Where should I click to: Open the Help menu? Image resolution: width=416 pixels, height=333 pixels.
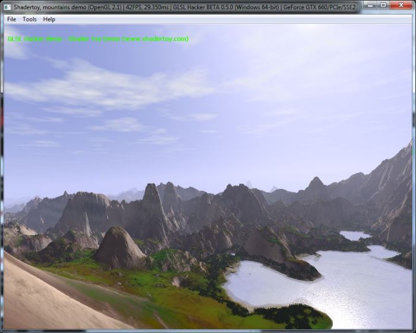(49, 19)
